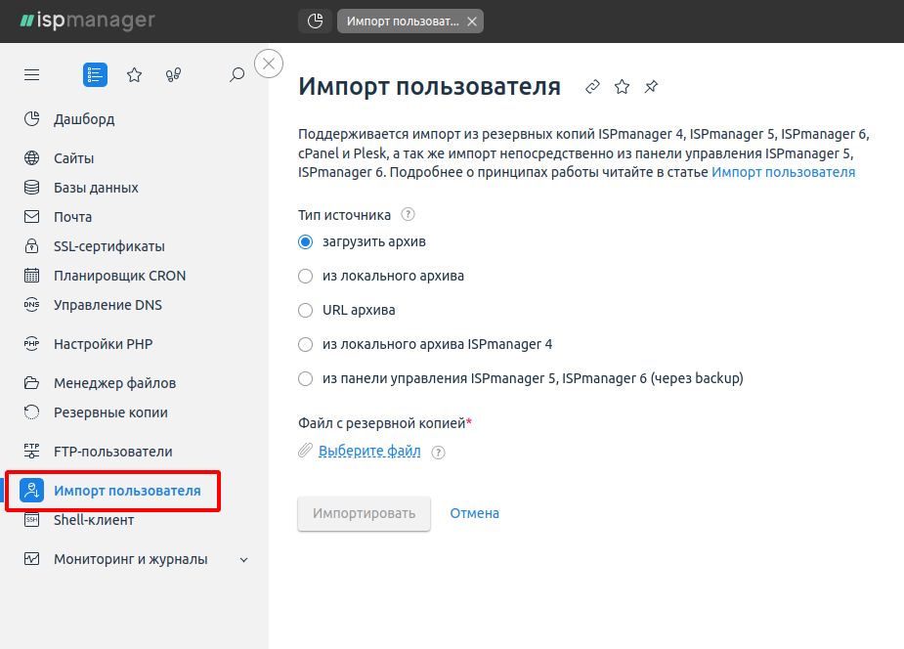The width and height of the screenshot is (904, 649).
Task: Open the favorites star in sidebar
Action: [x=134, y=75]
